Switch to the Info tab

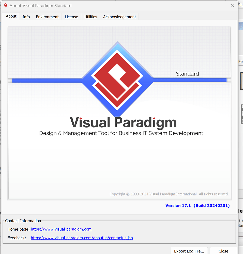point(26,17)
